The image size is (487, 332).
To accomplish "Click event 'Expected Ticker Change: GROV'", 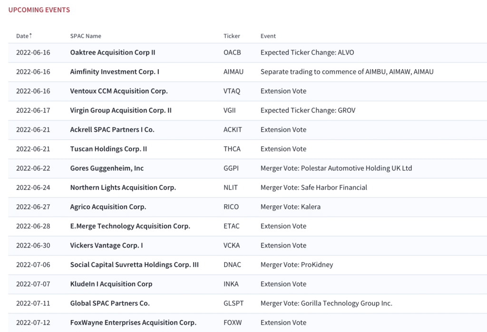I will 308,110.
